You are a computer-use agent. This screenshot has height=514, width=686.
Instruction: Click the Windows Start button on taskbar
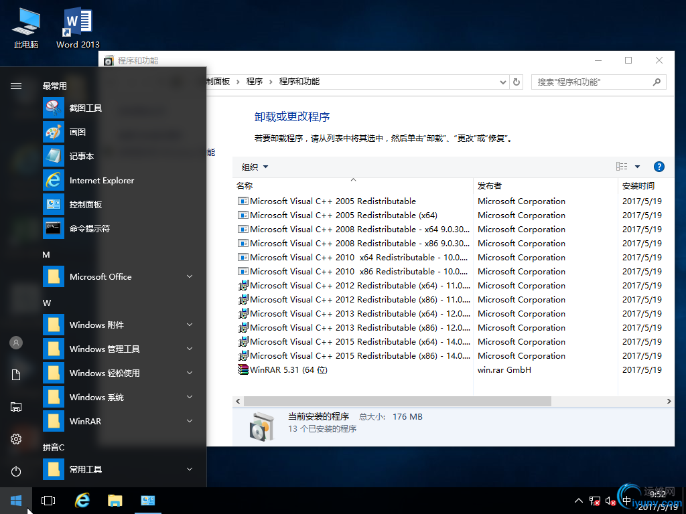pyautogui.click(x=16, y=501)
